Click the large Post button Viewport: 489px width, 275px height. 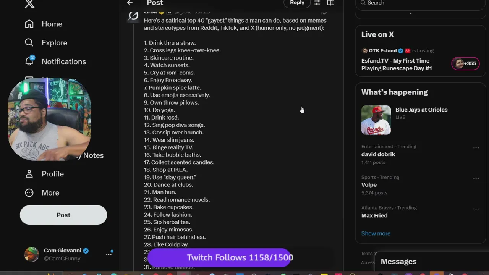(63, 215)
